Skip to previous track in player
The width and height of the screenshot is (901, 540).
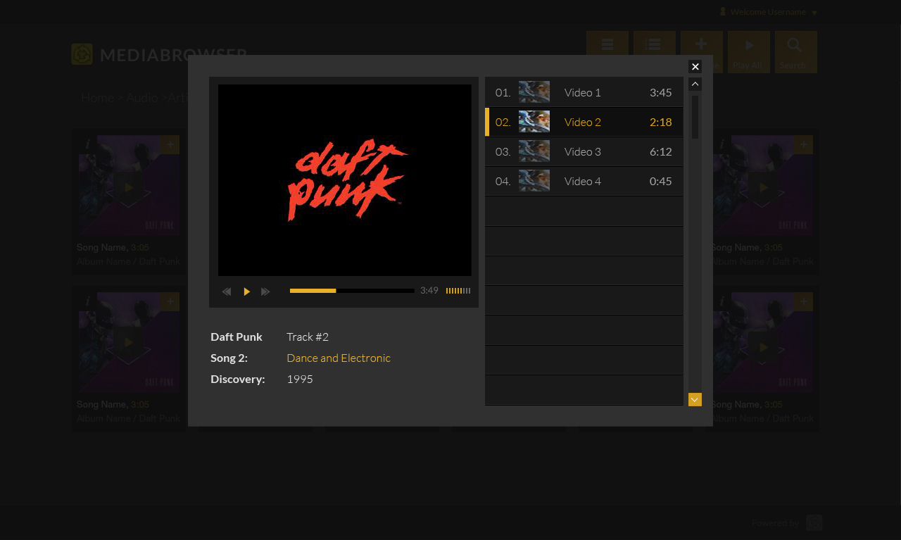click(x=227, y=291)
